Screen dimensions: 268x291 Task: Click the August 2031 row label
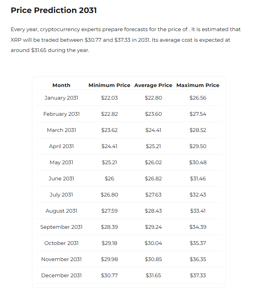coord(61,211)
